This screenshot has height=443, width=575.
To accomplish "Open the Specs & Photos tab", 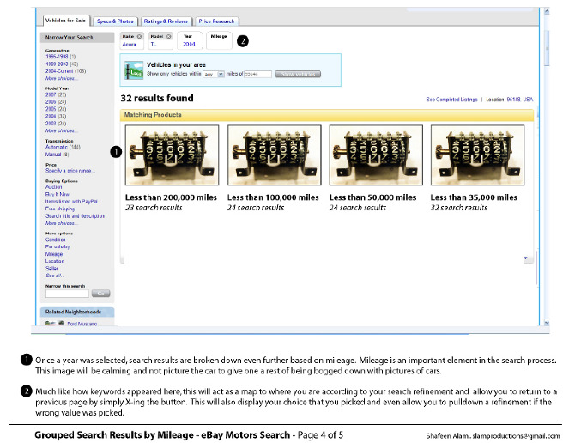I will (x=115, y=21).
